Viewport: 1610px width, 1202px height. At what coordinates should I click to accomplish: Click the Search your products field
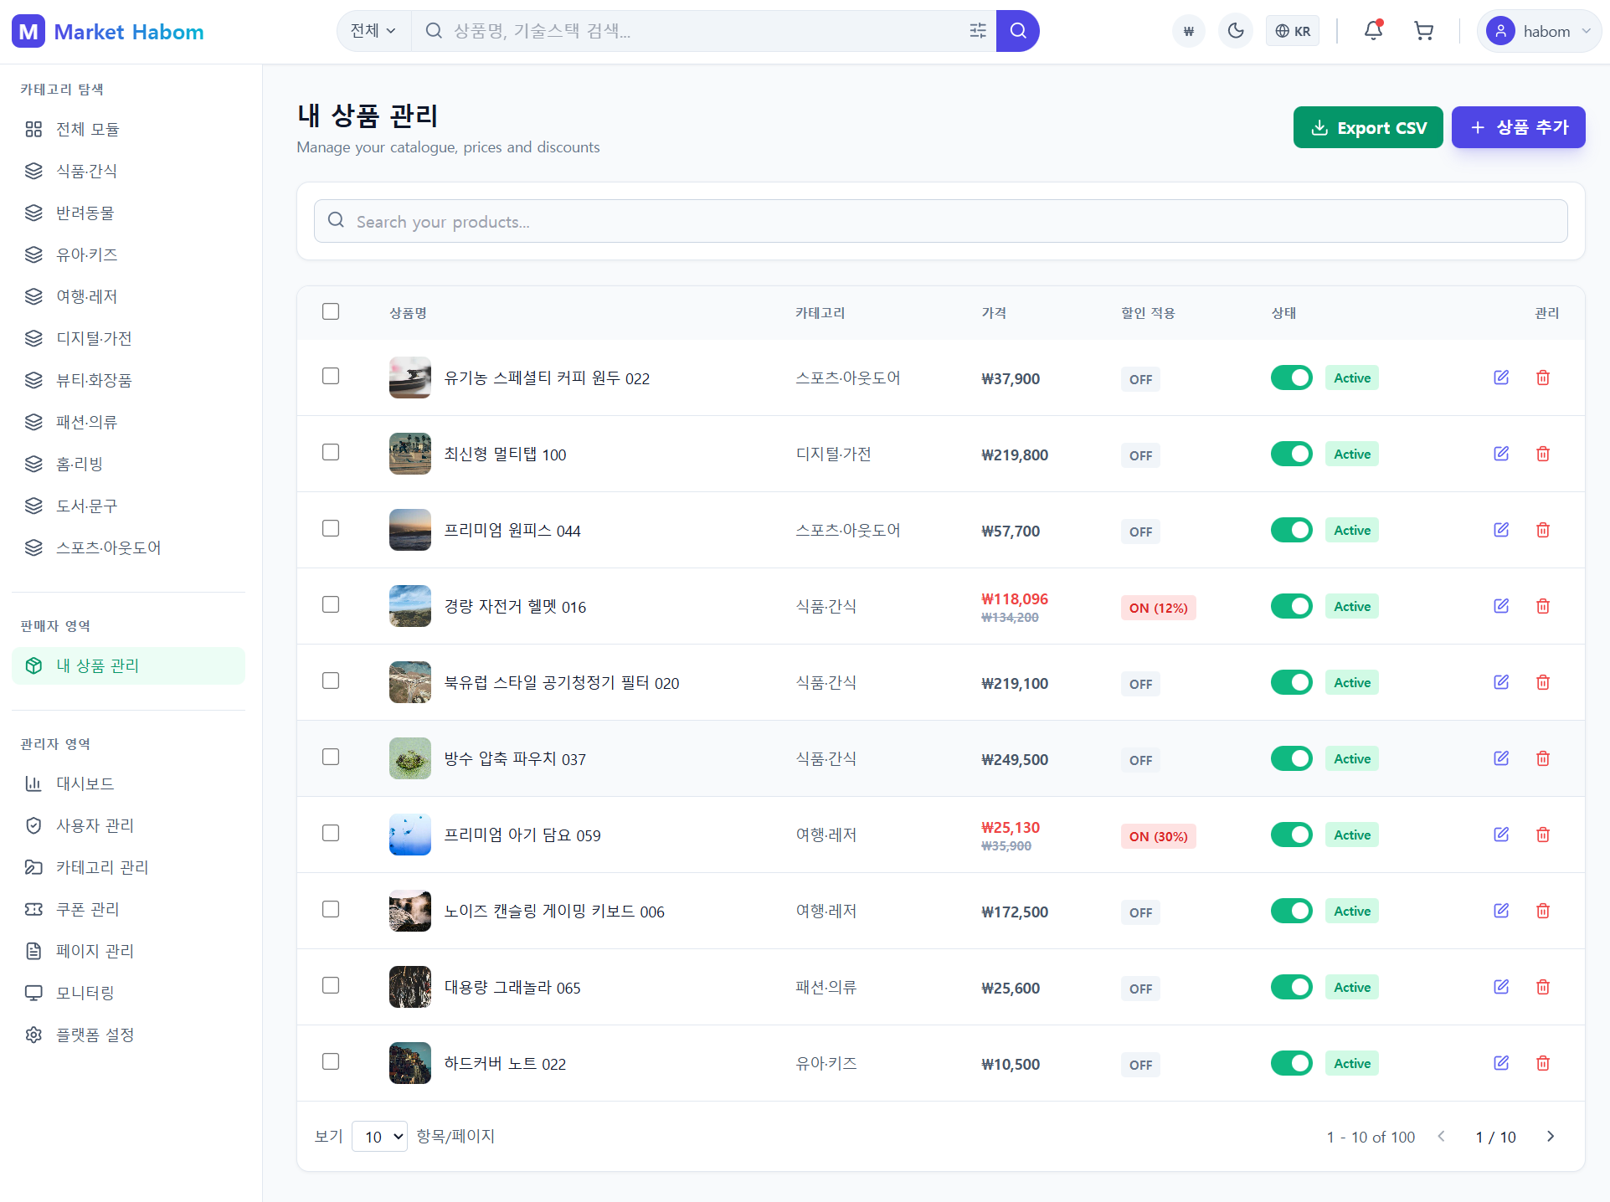(x=940, y=221)
